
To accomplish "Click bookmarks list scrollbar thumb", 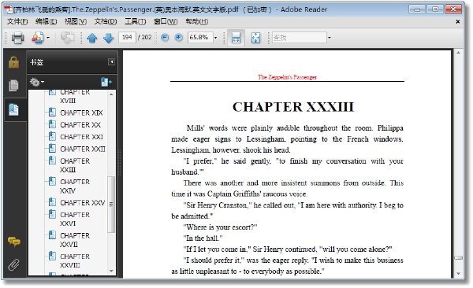I will (x=111, y=205).
